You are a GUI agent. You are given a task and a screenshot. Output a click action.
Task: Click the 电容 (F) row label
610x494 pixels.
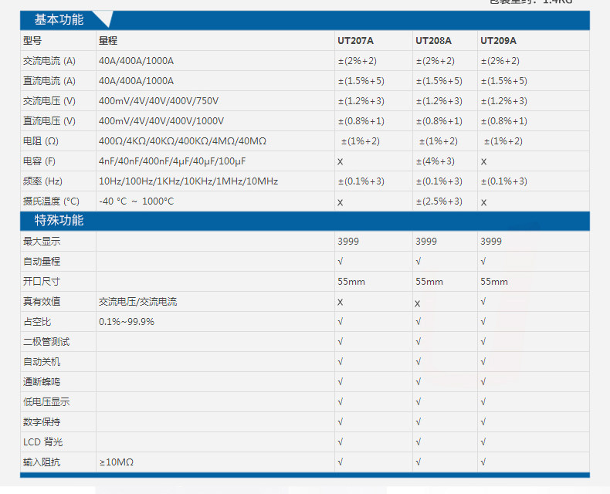(x=39, y=161)
